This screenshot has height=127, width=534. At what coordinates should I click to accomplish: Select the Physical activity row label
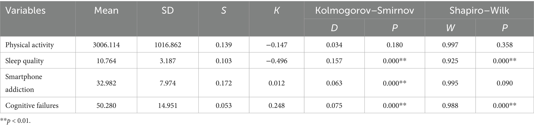[x=30, y=45]
